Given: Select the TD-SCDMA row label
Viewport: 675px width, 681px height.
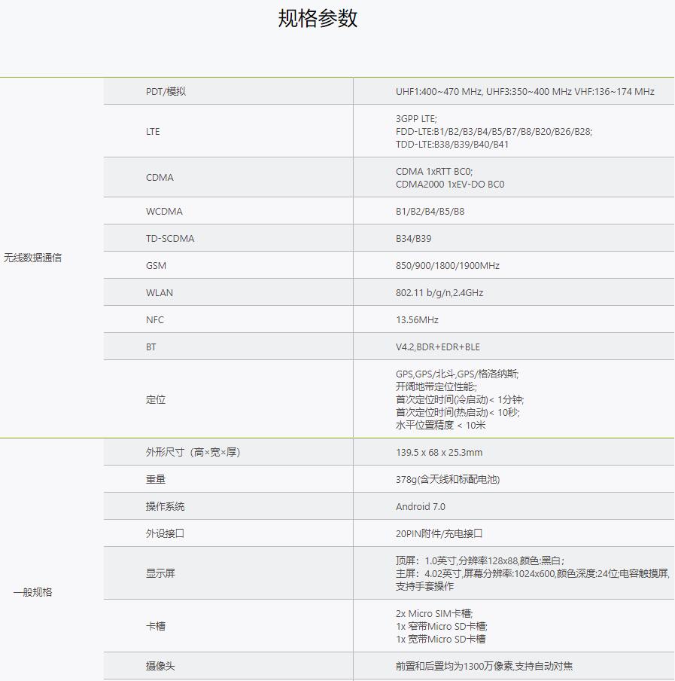Looking at the screenshot, I should [x=170, y=238].
